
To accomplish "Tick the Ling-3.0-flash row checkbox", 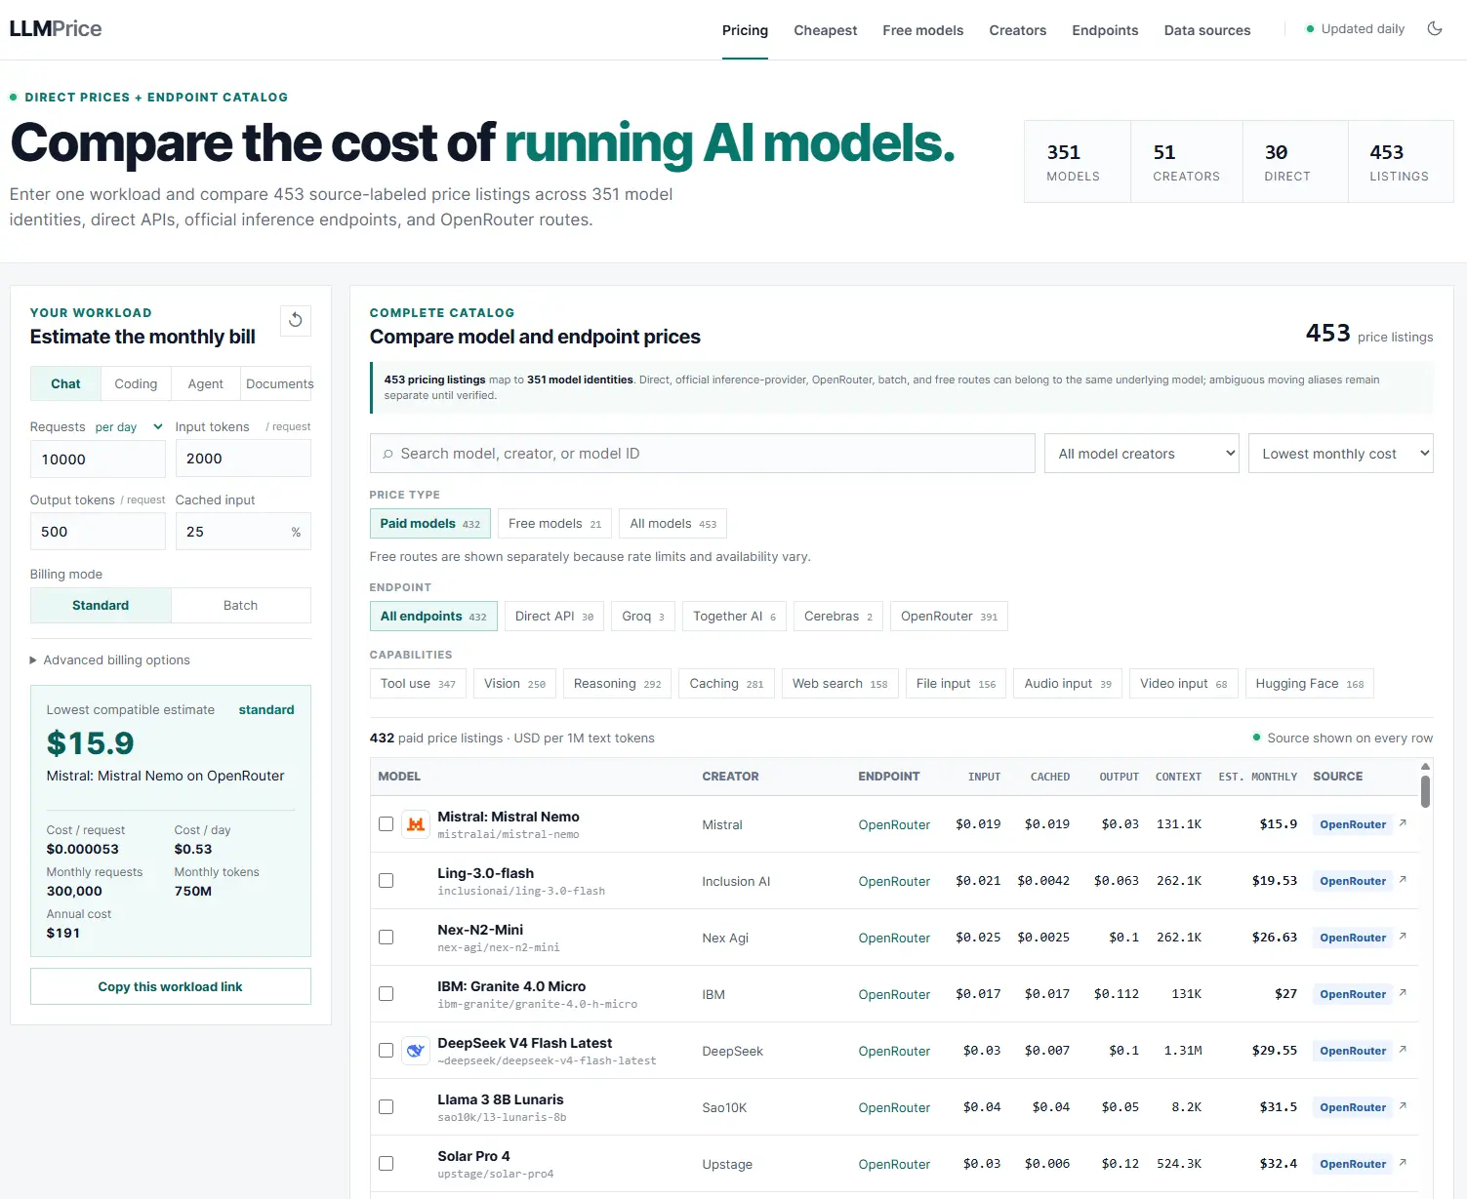I will tap(387, 881).
